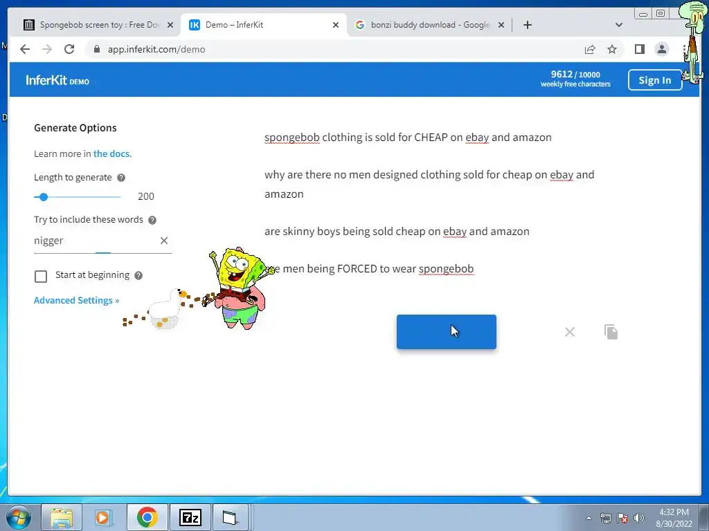Tick the Start at beginning checkbox
This screenshot has width=709, height=531.
pos(41,276)
